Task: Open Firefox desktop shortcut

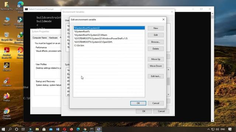Action: point(7,97)
